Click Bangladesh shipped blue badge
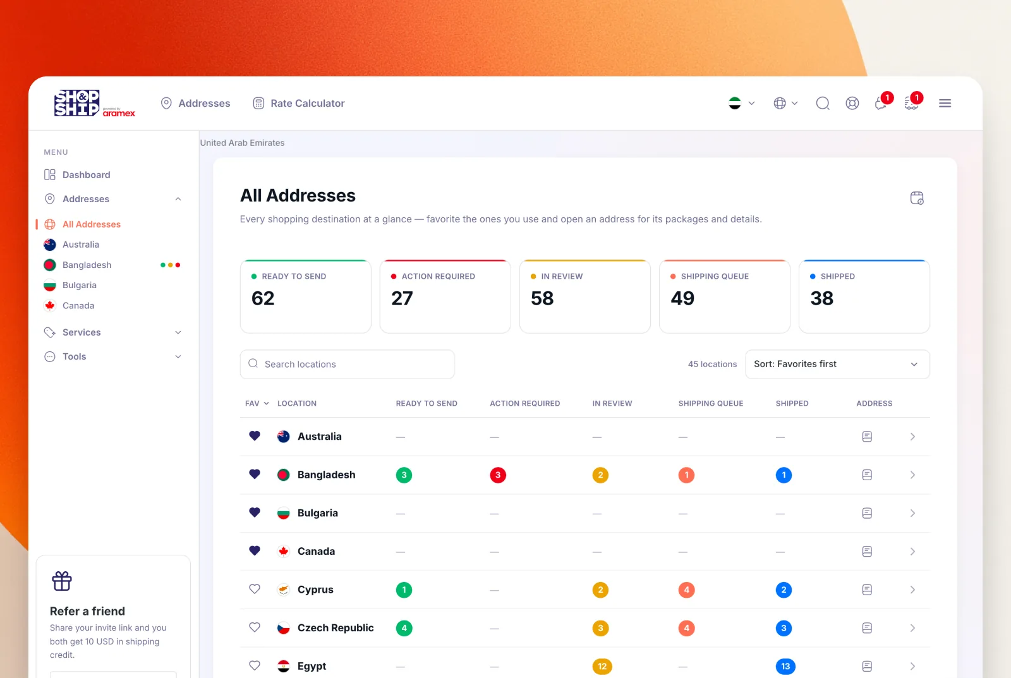The width and height of the screenshot is (1011, 678). pos(784,475)
